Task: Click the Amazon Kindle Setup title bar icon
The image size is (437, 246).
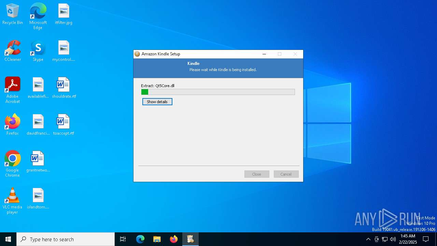Action: (x=137, y=54)
